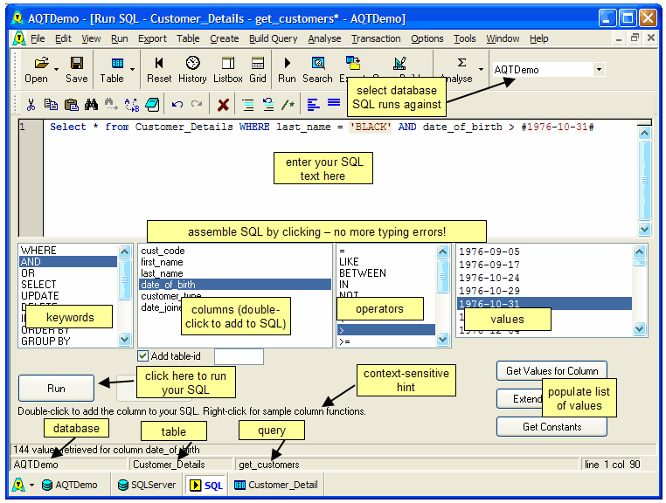This screenshot has width=666, height=503.
Task: Select last_name in the columns list
Action: 235,273
